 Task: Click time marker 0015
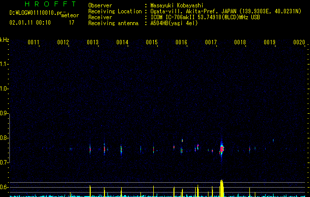point(152,42)
